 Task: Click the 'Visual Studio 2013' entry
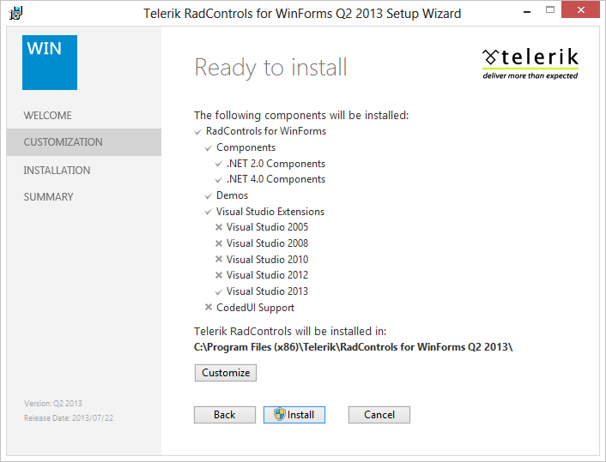267,291
